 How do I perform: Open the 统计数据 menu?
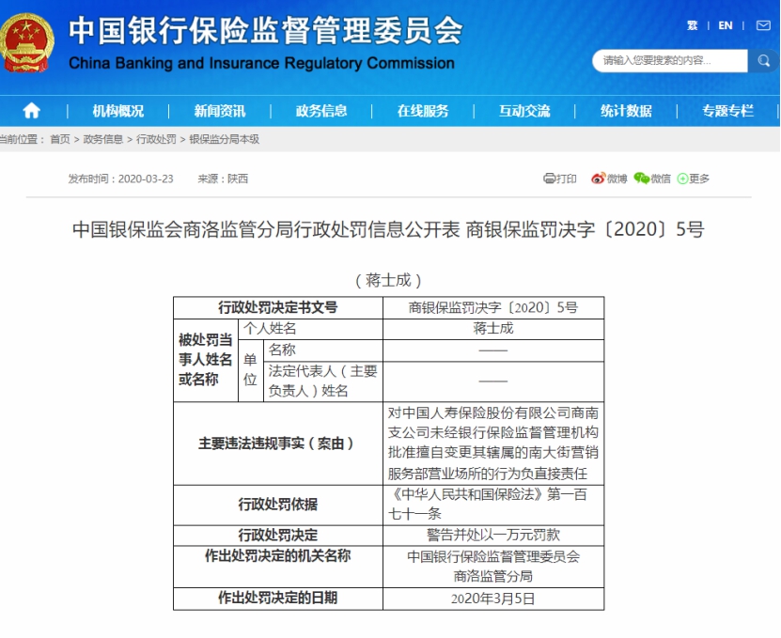626,111
